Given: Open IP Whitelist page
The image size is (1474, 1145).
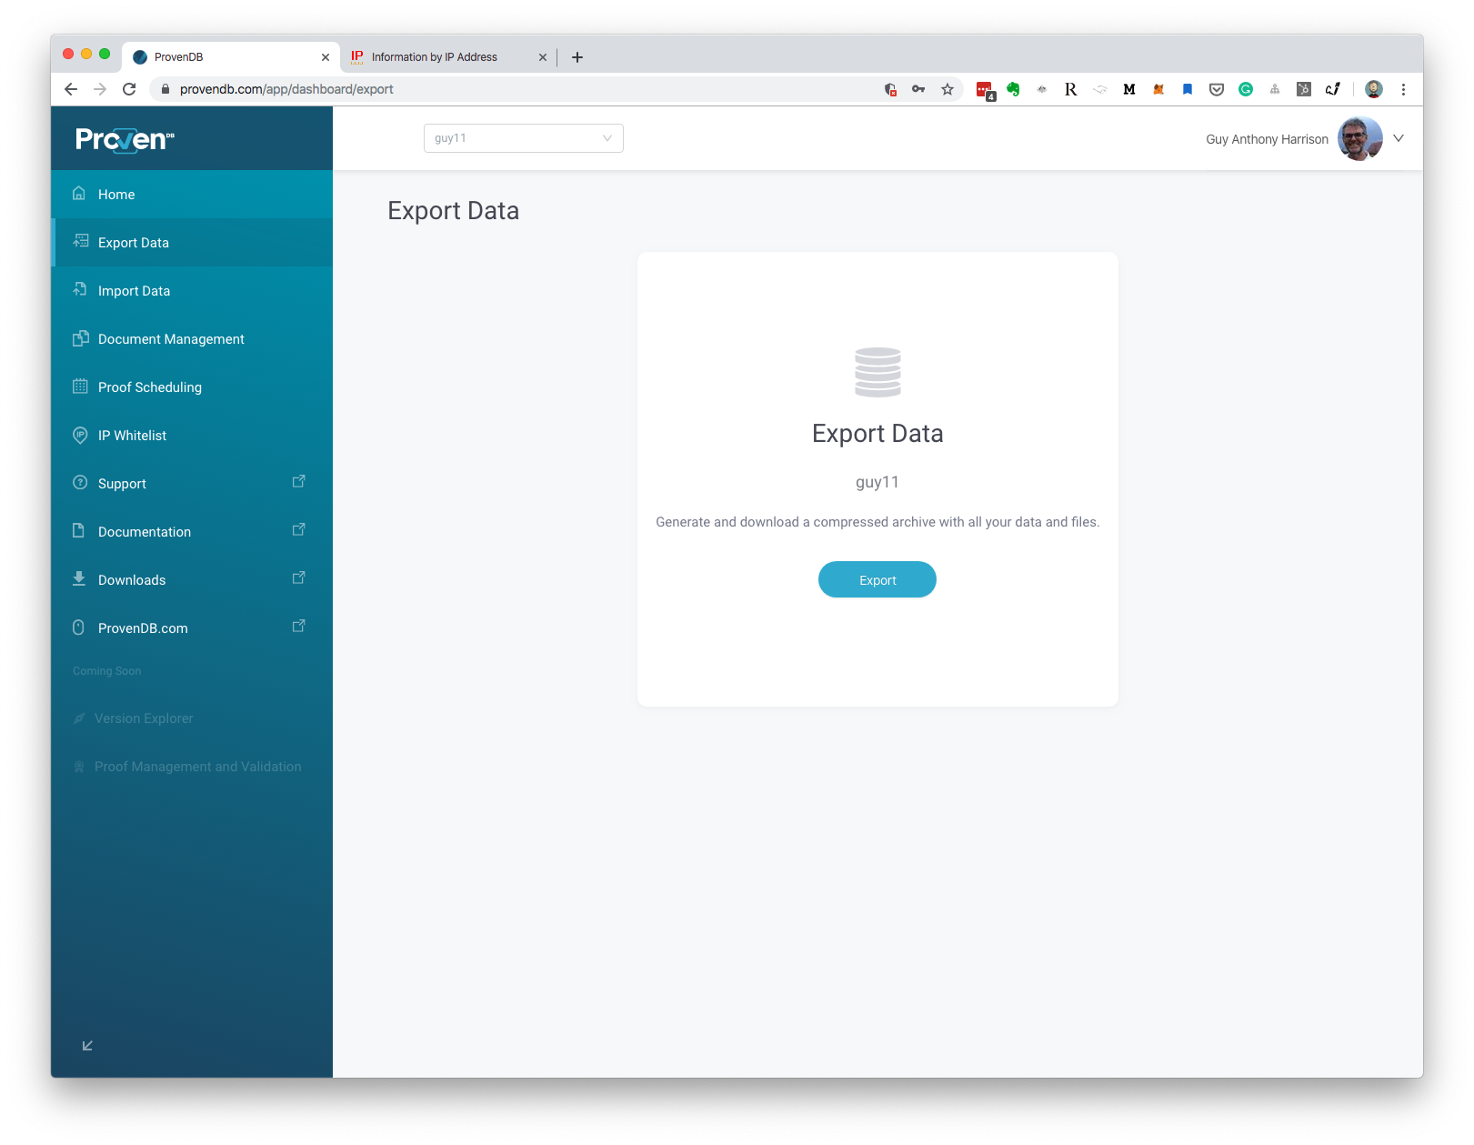Looking at the screenshot, I should (x=192, y=436).
